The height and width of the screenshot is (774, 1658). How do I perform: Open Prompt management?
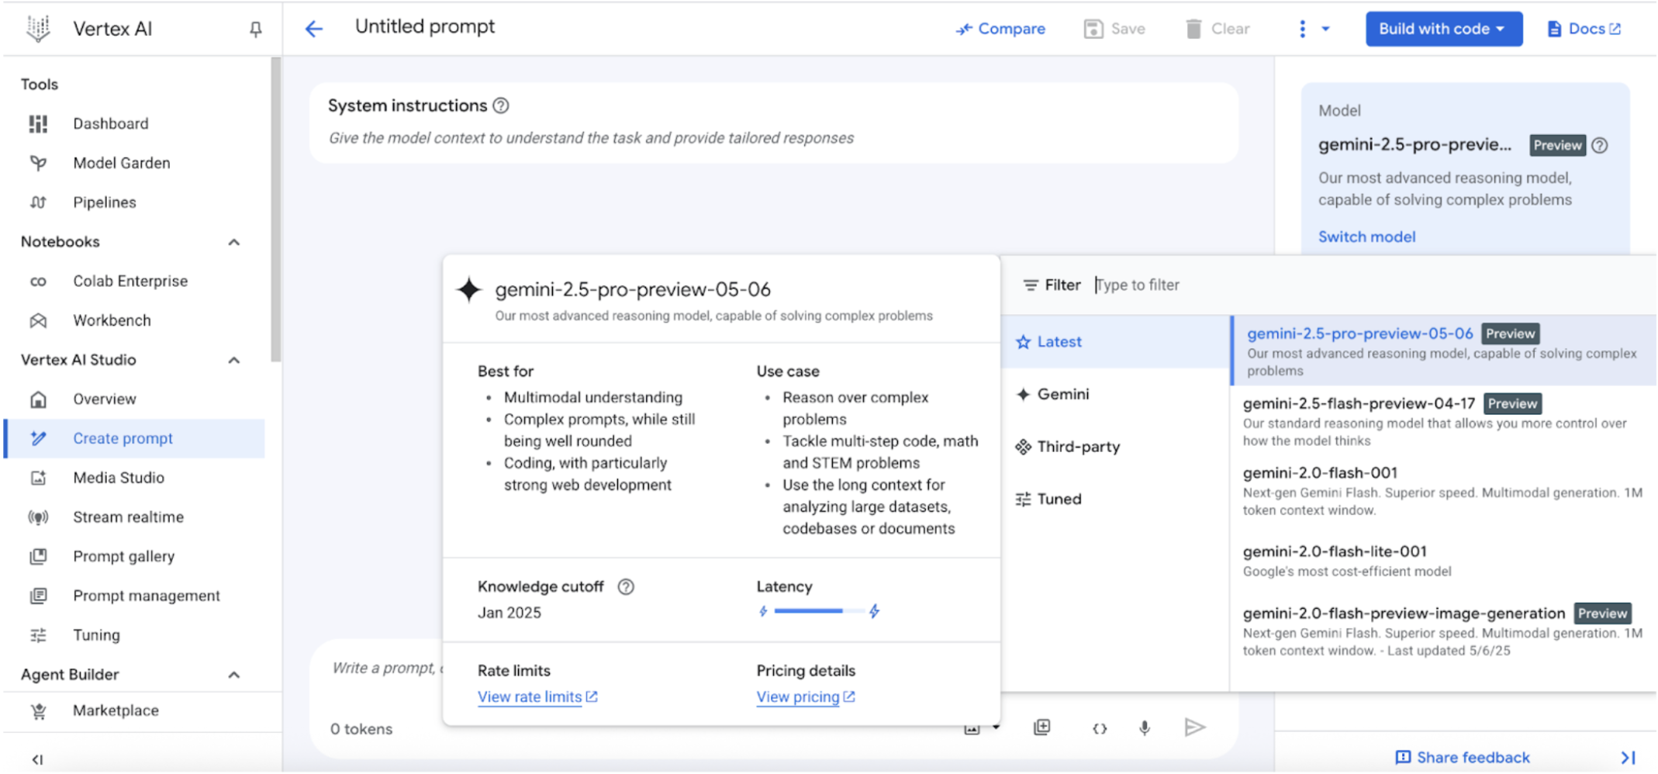pyautogui.click(x=147, y=596)
